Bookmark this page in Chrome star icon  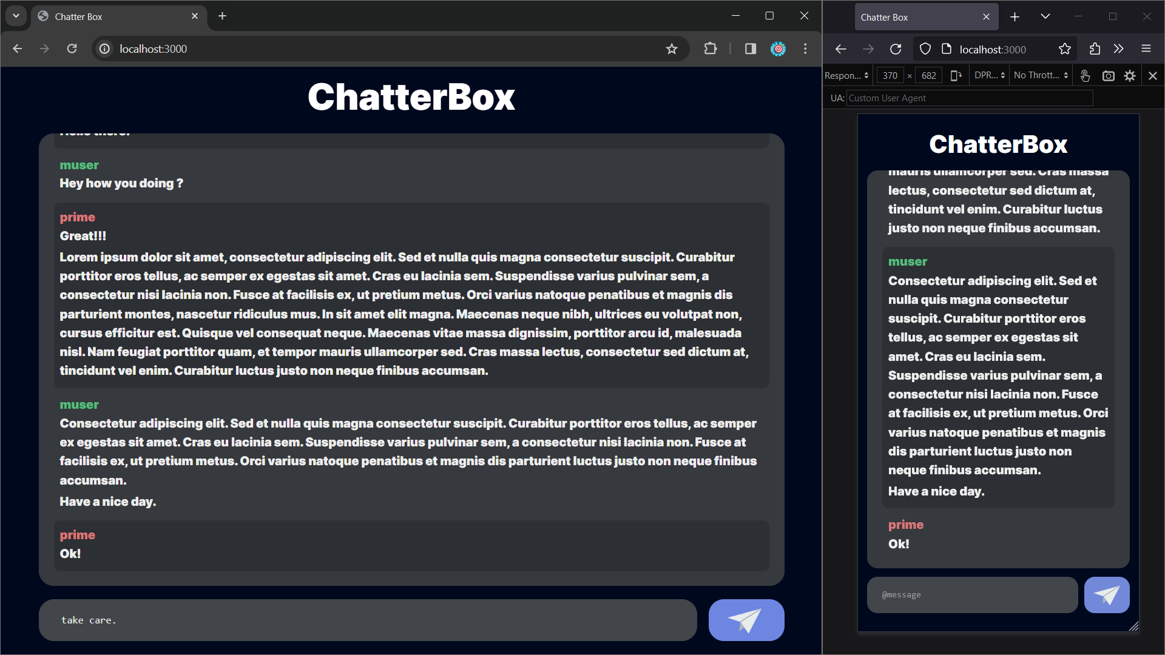click(671, 49)
